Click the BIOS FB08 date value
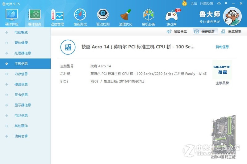247x164 pixels. pyautogui.click(x=117, y=81)
